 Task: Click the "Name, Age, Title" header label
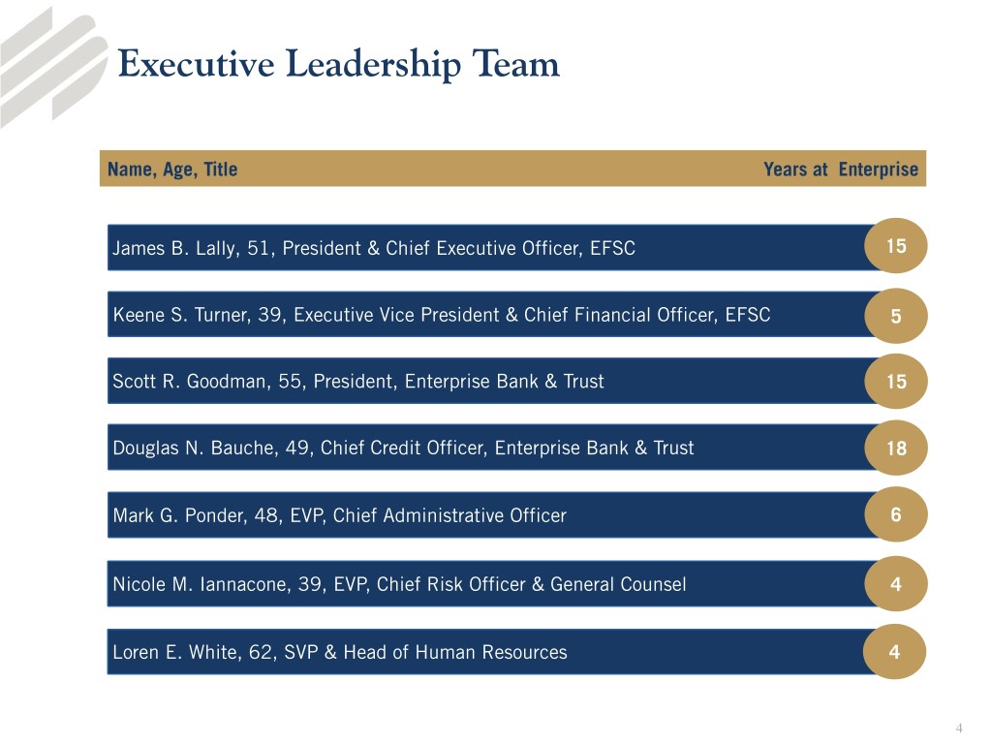[x=172, y=170]
